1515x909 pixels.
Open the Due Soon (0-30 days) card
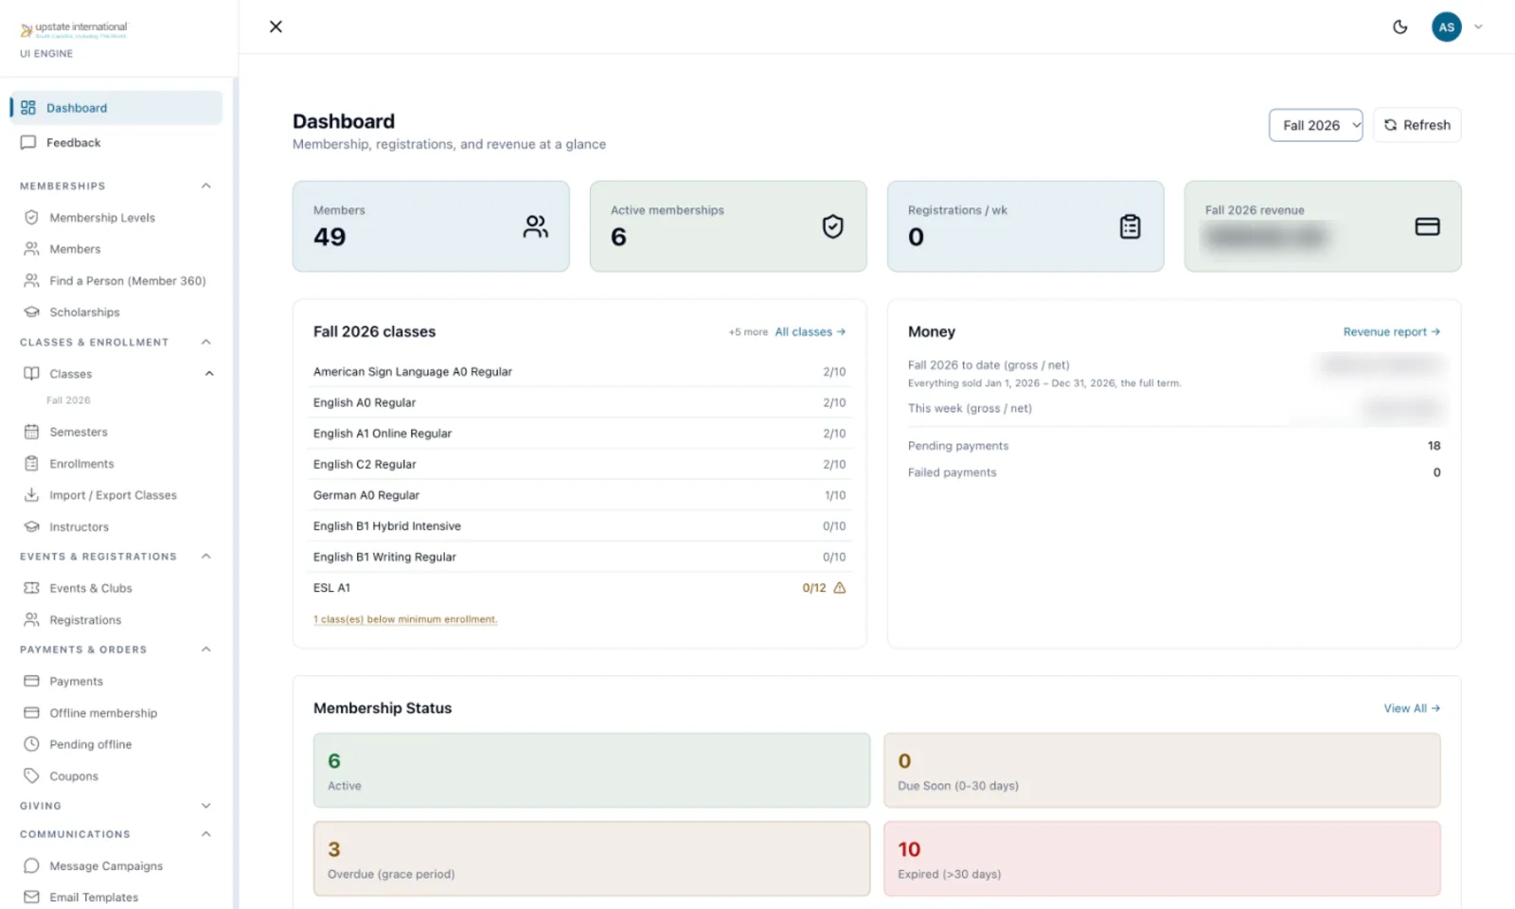click(x=1162, y=770)
